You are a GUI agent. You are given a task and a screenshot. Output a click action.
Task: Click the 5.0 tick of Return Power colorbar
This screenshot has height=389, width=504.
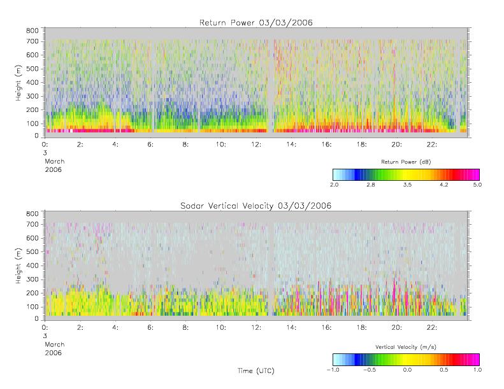[477, 185]
